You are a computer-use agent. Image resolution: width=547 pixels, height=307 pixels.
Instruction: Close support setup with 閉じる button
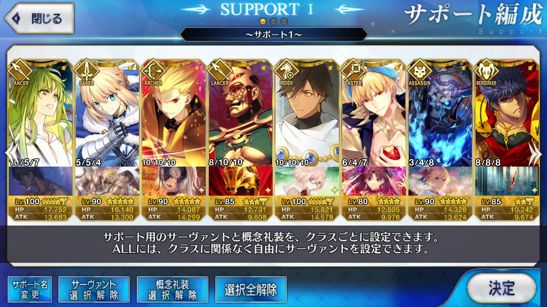[39, 18]
